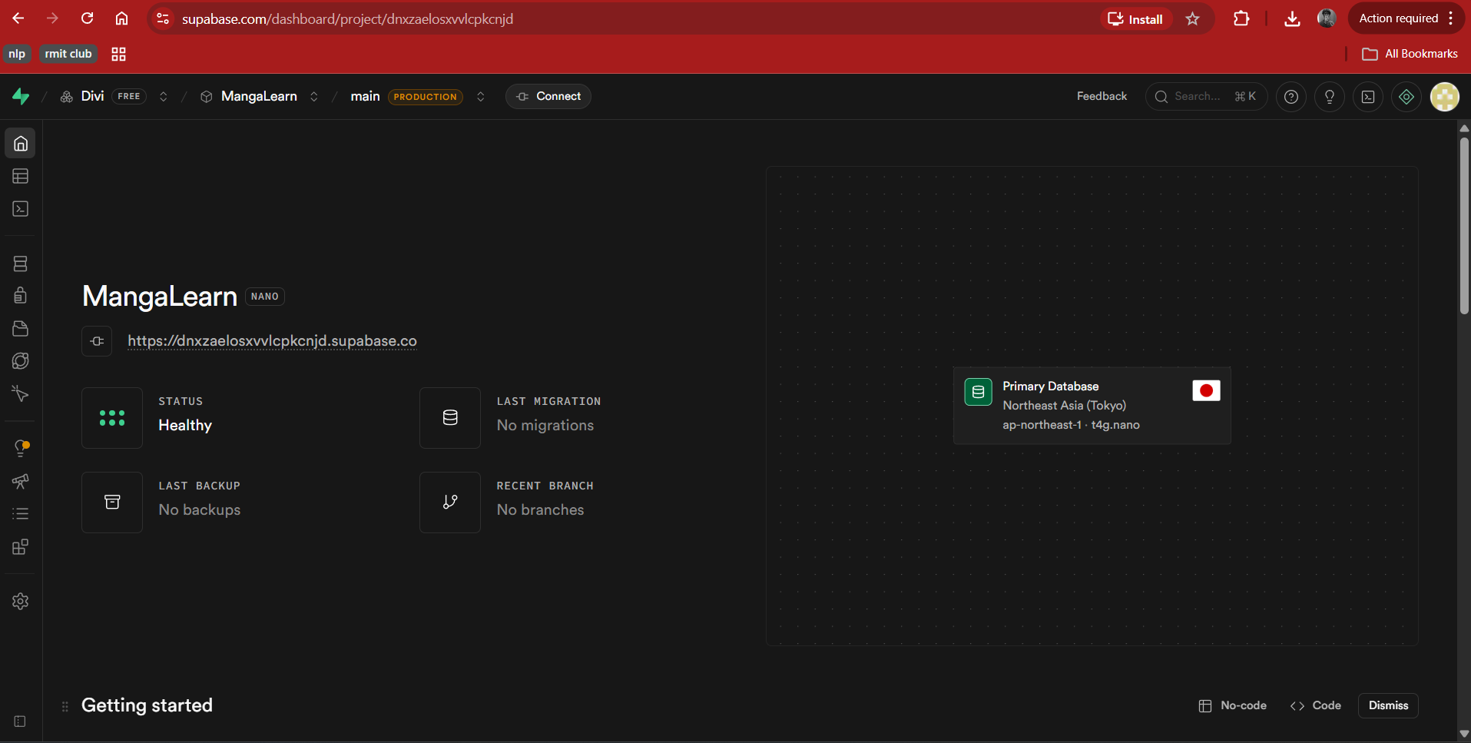This screenshot has height=743, width=1471.
Task: Open the Realtime cursor icon
Action: 21,393
